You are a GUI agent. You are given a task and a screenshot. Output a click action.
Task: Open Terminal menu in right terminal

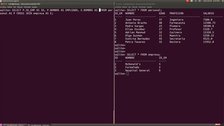pyautogui.click(x=142, y=7)
